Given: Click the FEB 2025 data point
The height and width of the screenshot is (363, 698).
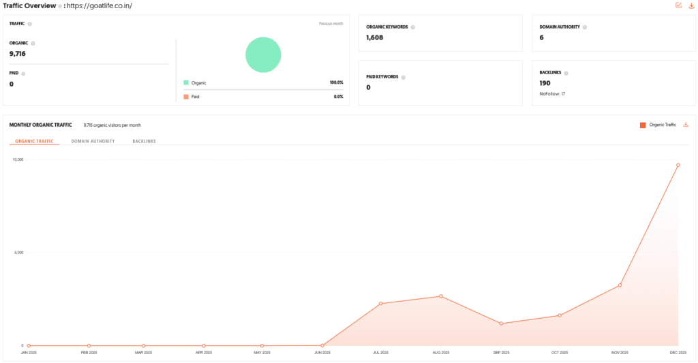Looking at the screenshot, I should pyautogui.click(x=89, y=346).
